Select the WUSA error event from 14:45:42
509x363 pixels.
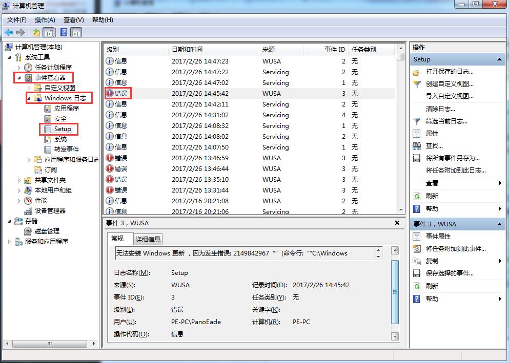205,94
